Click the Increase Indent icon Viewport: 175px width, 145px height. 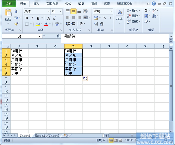point(73,24)
